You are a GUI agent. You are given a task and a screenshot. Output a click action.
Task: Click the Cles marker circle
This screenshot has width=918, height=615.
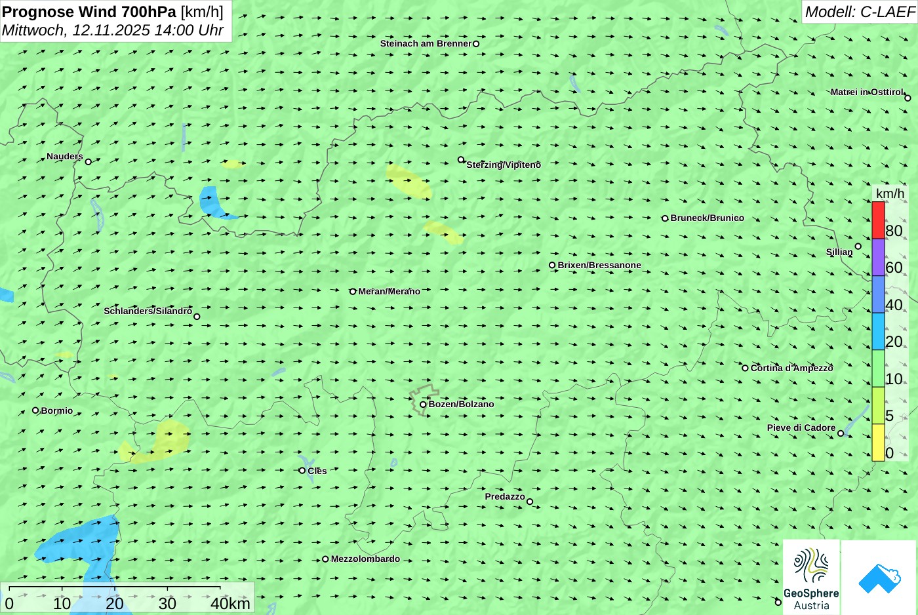pos(302,471)
